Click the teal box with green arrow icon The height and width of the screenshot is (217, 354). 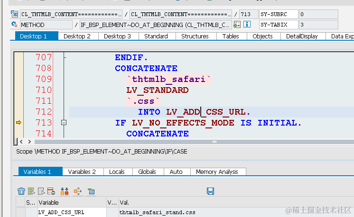[91, 191]
